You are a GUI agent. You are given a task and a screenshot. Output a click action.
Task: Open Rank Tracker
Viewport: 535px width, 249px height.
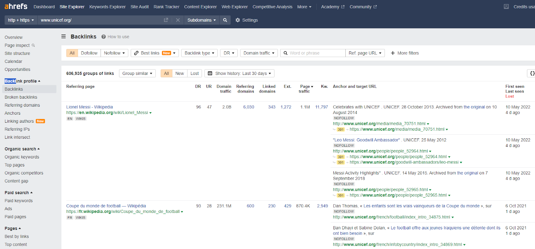167,7
